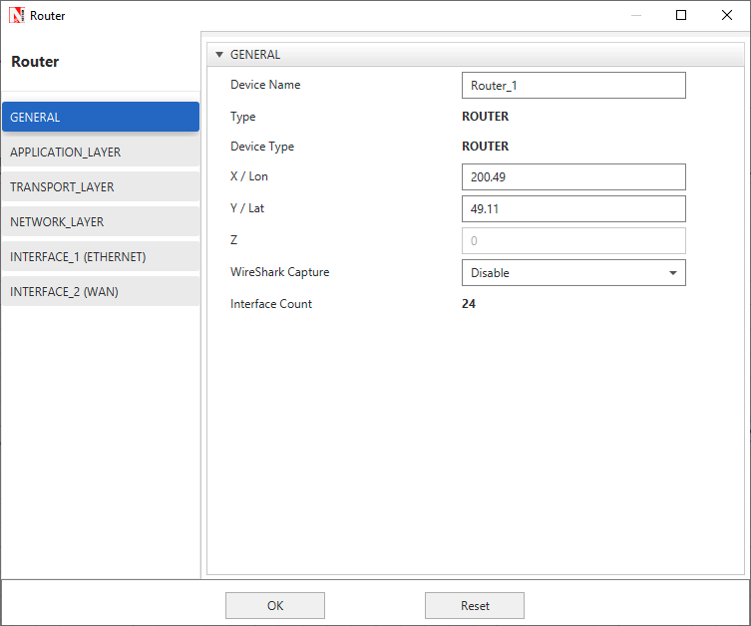Open the WireShark Capture dropdown
Viewport: 751px width, 626px height.
(x=573, y=273)
